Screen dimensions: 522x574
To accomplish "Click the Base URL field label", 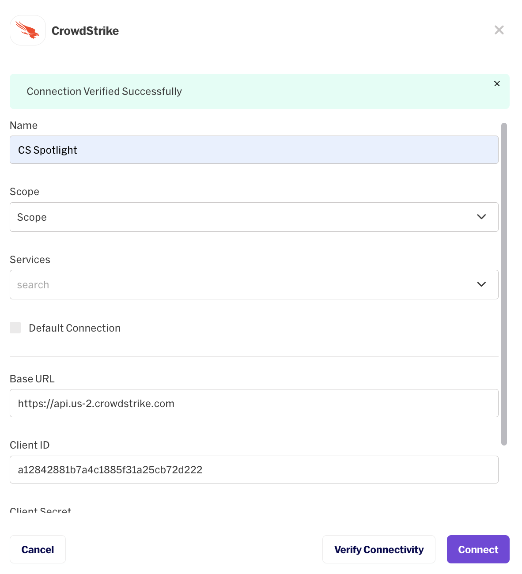I will coord(32,379).
